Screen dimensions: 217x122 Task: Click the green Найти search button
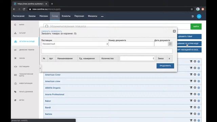(196, 26)
